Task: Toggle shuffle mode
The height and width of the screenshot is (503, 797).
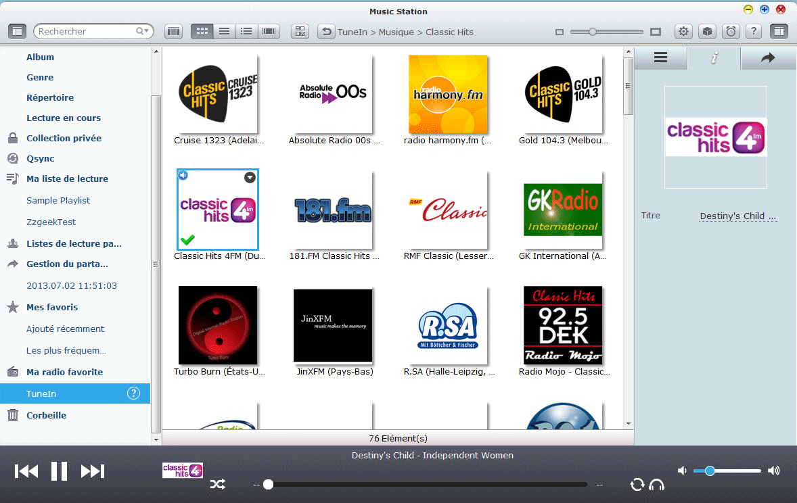Action: click(x=218, y=485)
